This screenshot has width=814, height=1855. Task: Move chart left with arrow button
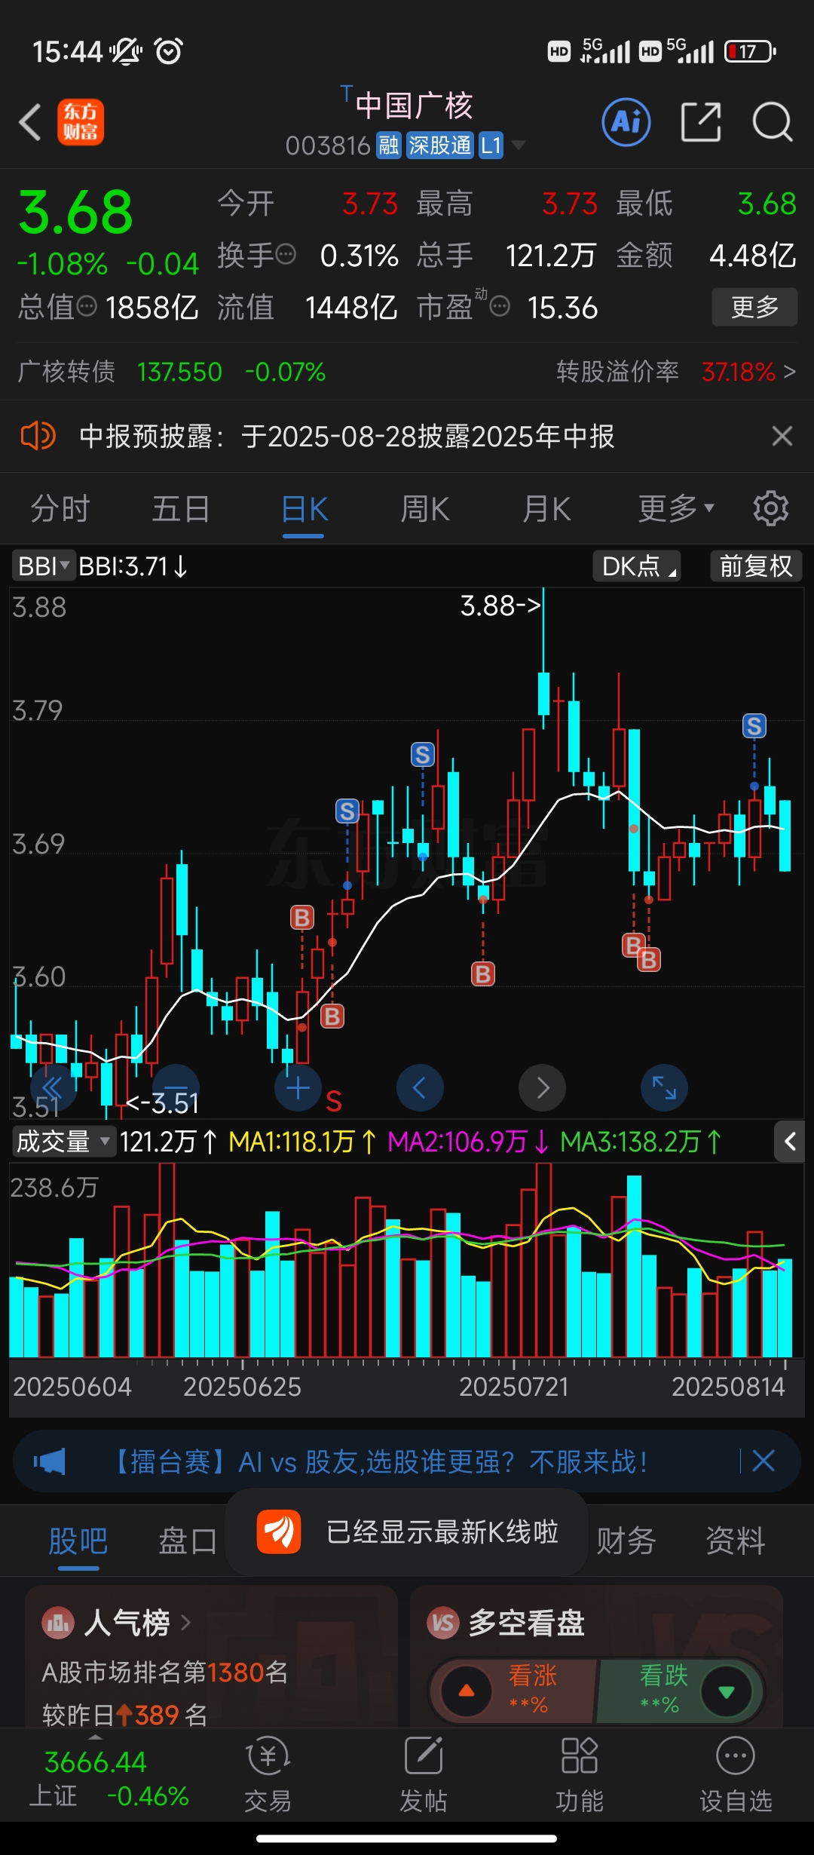point(420,1087)
